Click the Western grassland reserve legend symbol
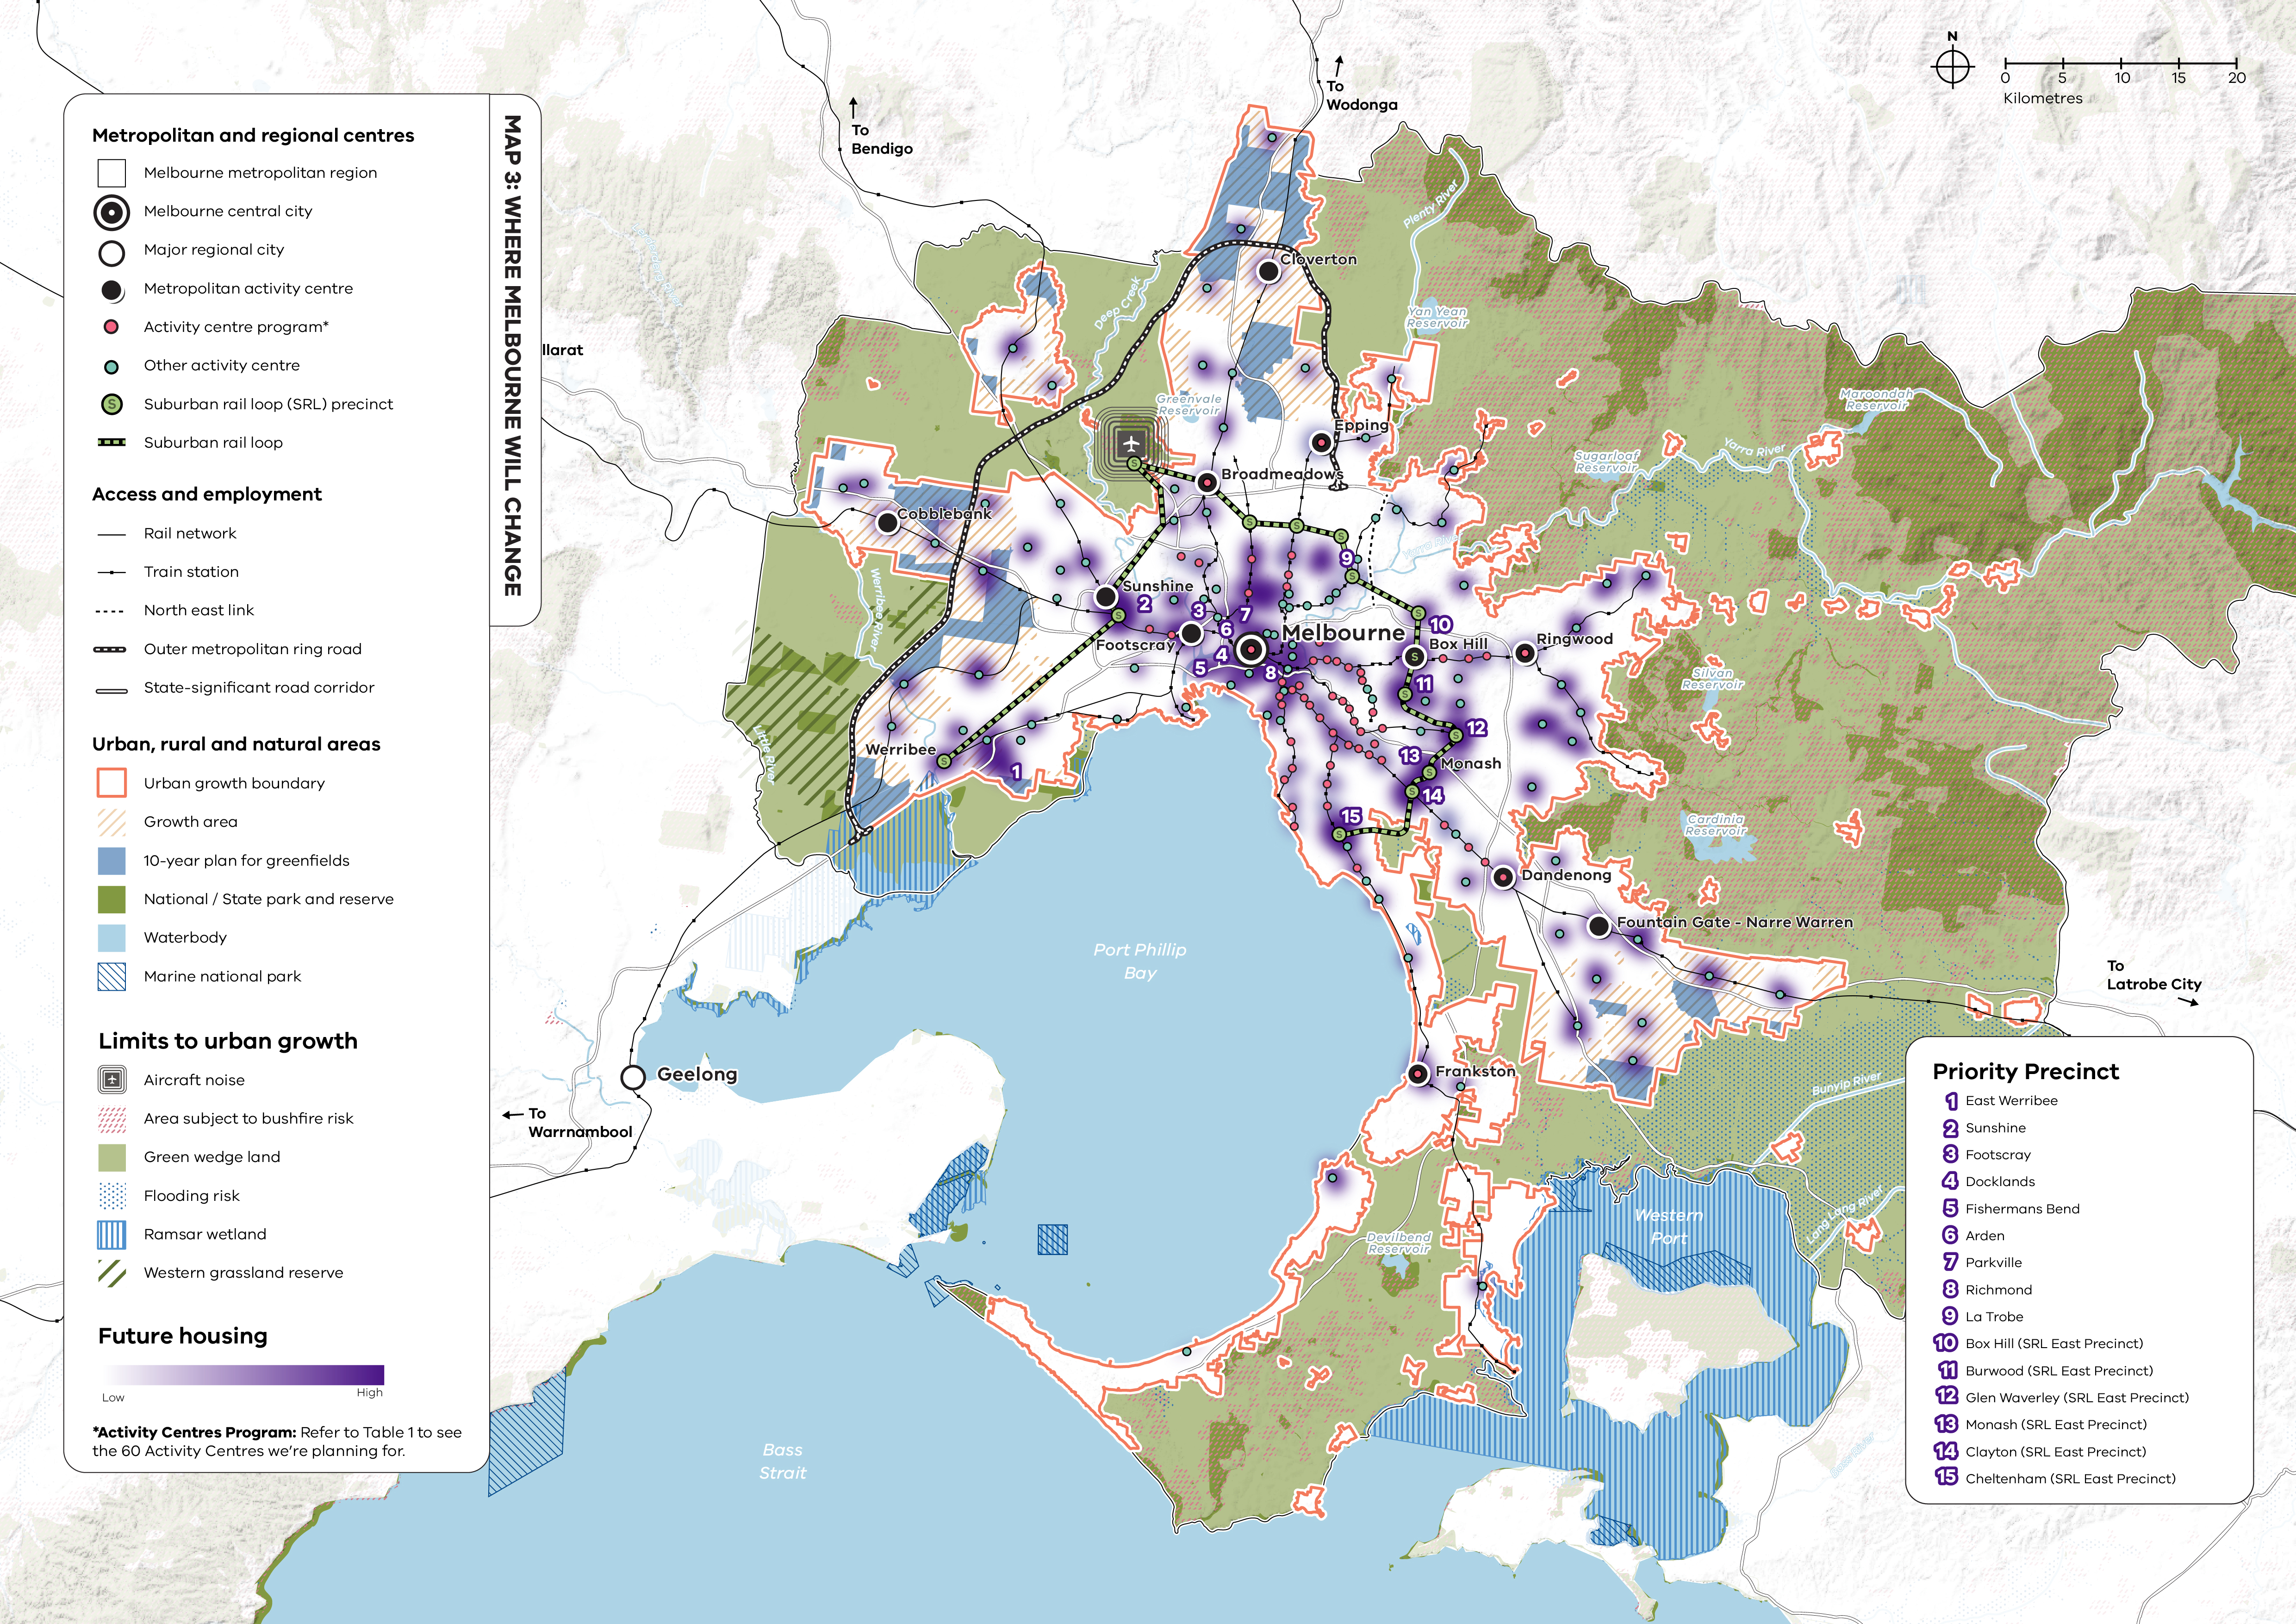This screenshot has width=2296, height=1624. pos(112,1273)
